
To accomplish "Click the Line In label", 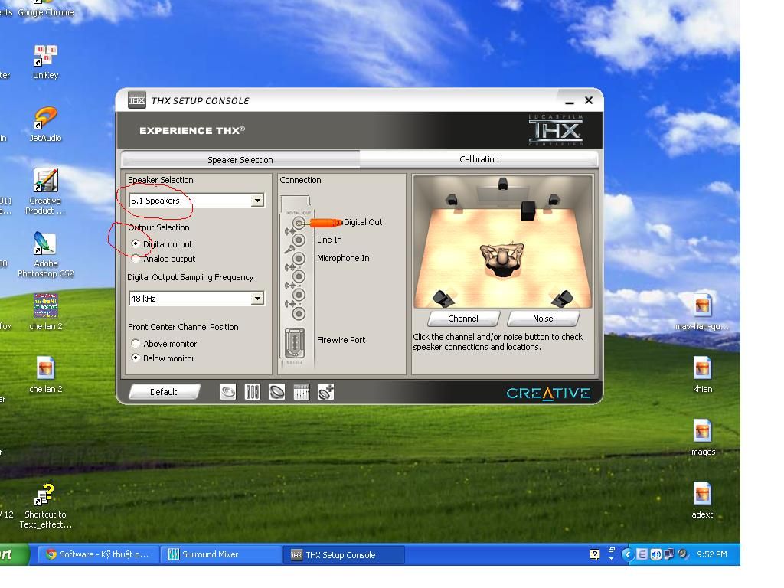I will tap(329, 240).
